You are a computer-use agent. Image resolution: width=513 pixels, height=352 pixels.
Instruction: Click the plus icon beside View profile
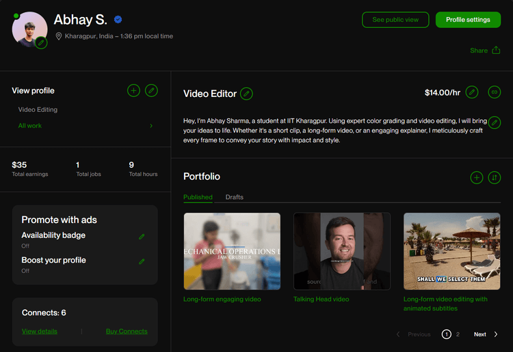tap(133, 90)
